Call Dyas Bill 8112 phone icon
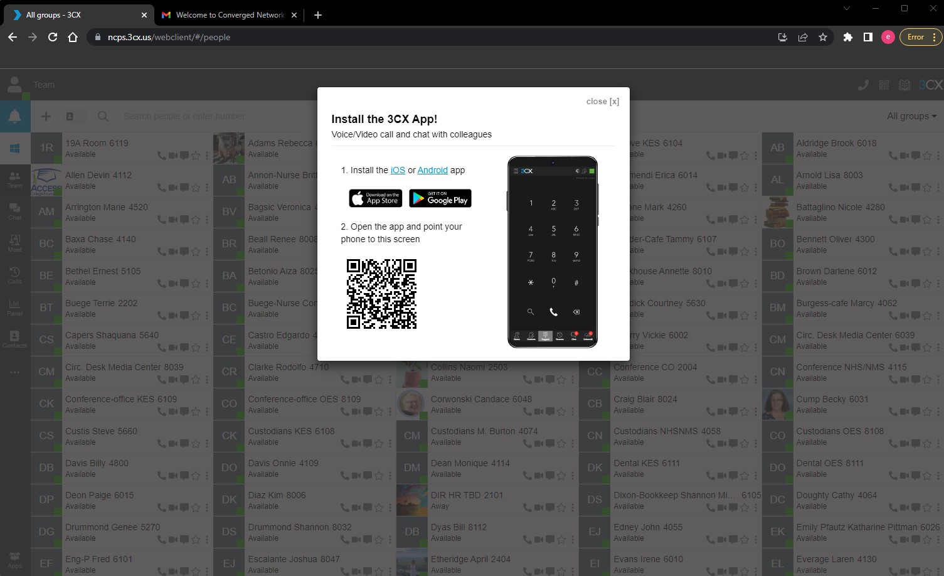The height and width of the screenshot is (576, 944). coord(528,540)
